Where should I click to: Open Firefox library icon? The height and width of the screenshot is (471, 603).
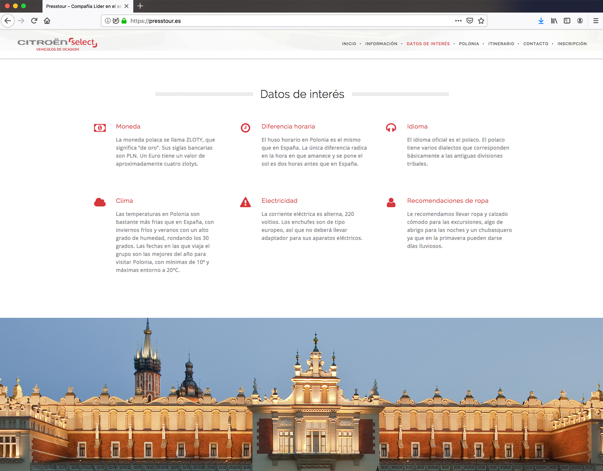point(554,21)
